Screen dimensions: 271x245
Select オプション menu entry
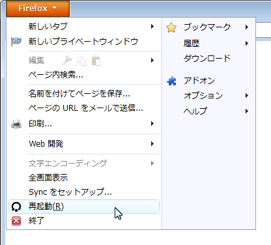click(x=208, y=96)
